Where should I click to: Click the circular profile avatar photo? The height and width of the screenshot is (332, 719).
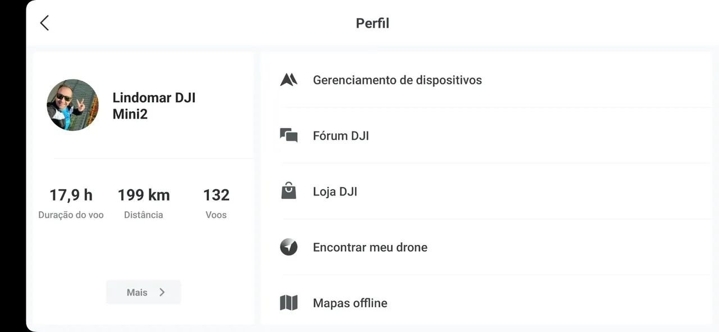72,105
